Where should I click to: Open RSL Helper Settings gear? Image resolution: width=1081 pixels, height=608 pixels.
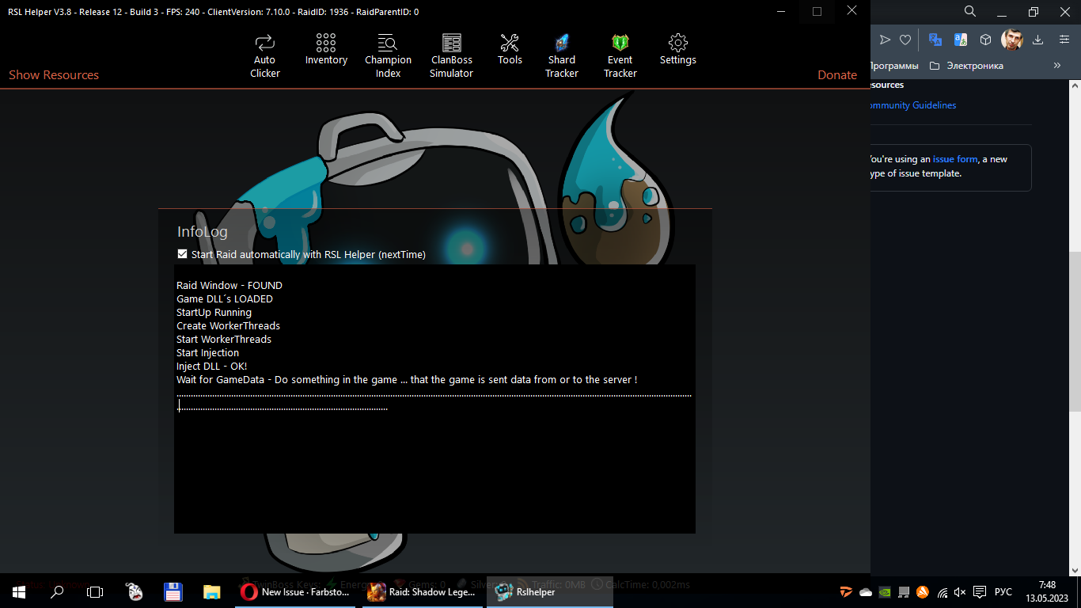(677, 49)
